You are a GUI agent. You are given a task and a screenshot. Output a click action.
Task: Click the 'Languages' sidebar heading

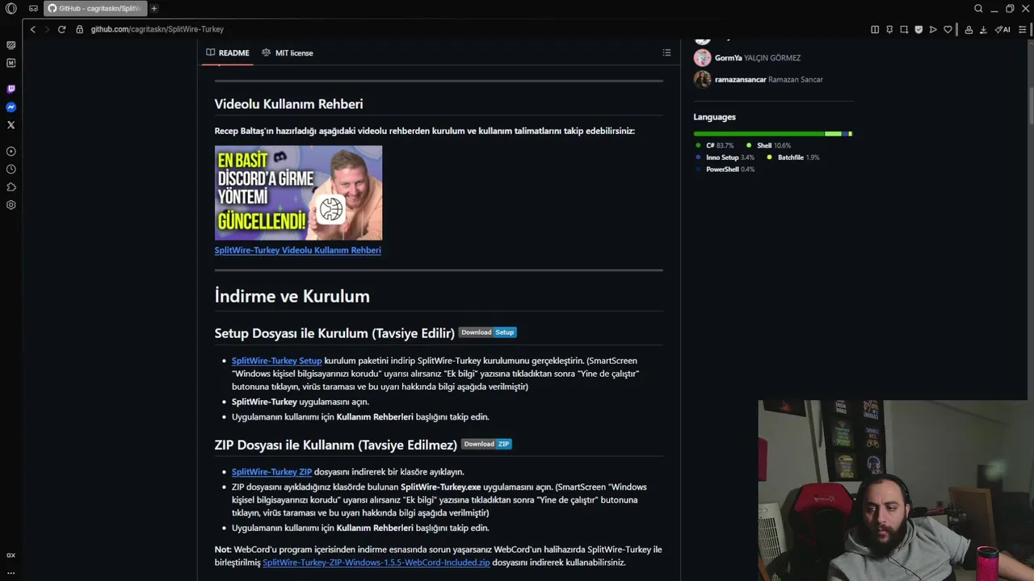[714, 117]
